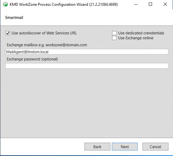Viewport: 173px width, 156px height.
Task: Maximize the Configuration Wizard window
Action: pyautogui.click(x=150, y=5)
